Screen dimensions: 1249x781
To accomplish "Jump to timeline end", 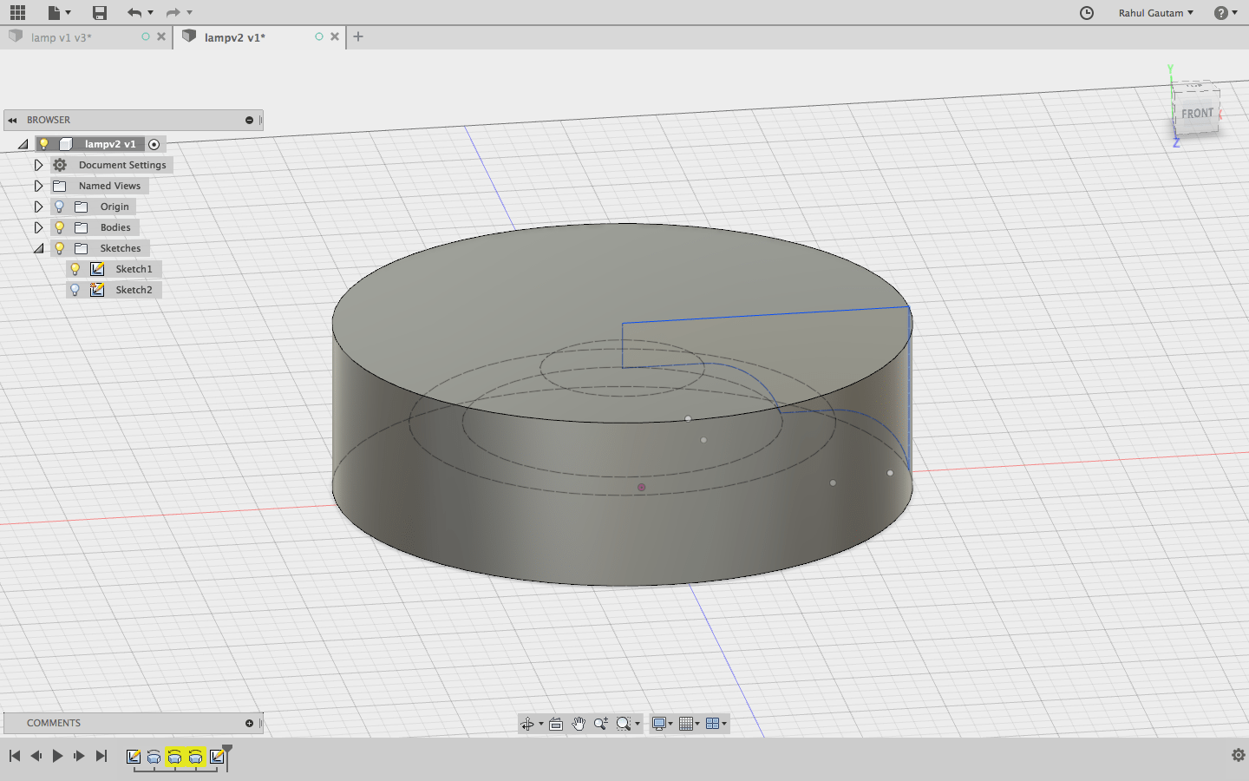I will click(101, 756).
